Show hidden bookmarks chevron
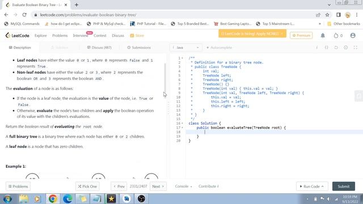The width and height of the screenshot is (363, 204). pyautogui.click(x=320, y=24)
